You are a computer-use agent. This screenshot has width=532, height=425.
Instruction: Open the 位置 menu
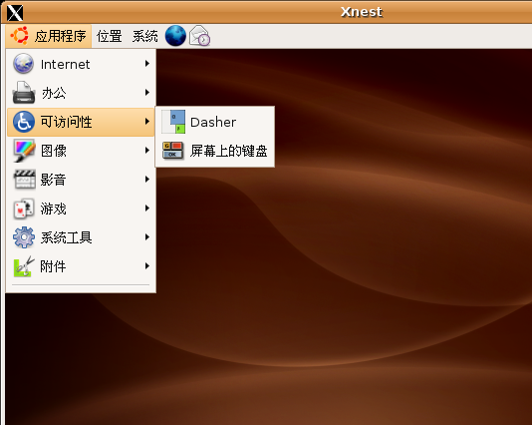coord(110,36)
